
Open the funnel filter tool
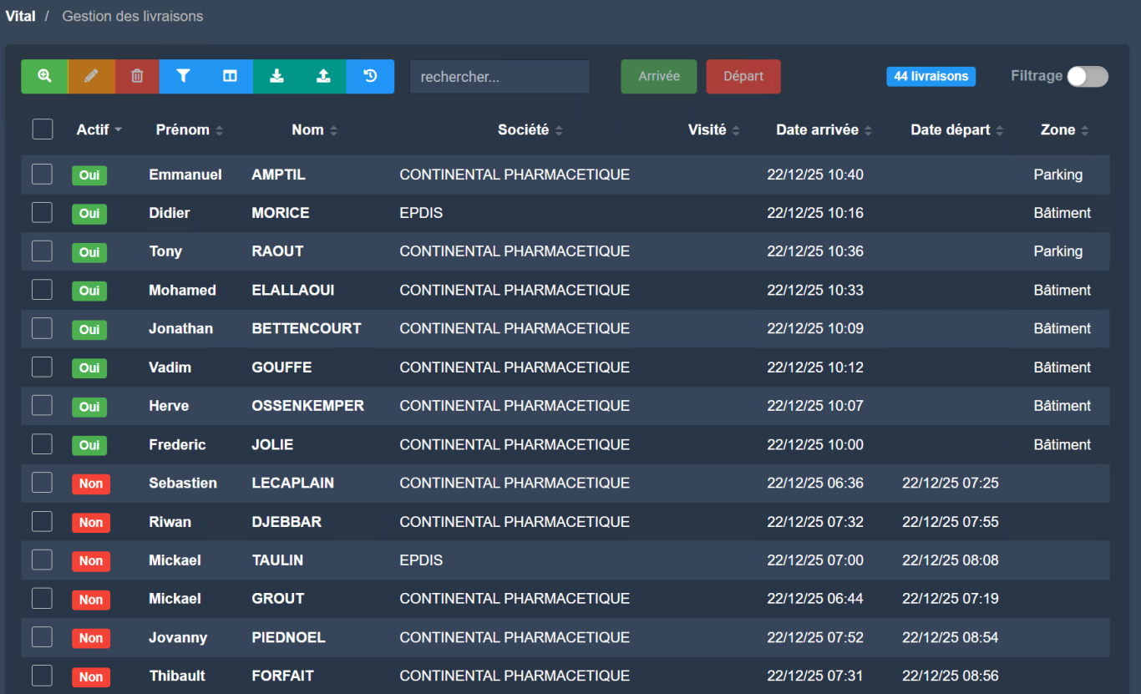(183, 76)
